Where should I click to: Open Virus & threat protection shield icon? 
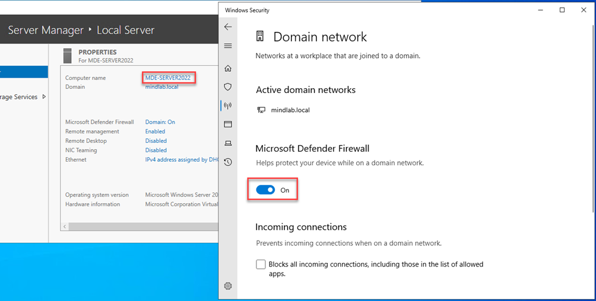point(228,87)
